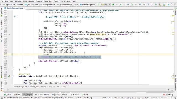Click the tool windows quick-access icon in status bar
Screen dimensions: 177x99
click(2, 98)
